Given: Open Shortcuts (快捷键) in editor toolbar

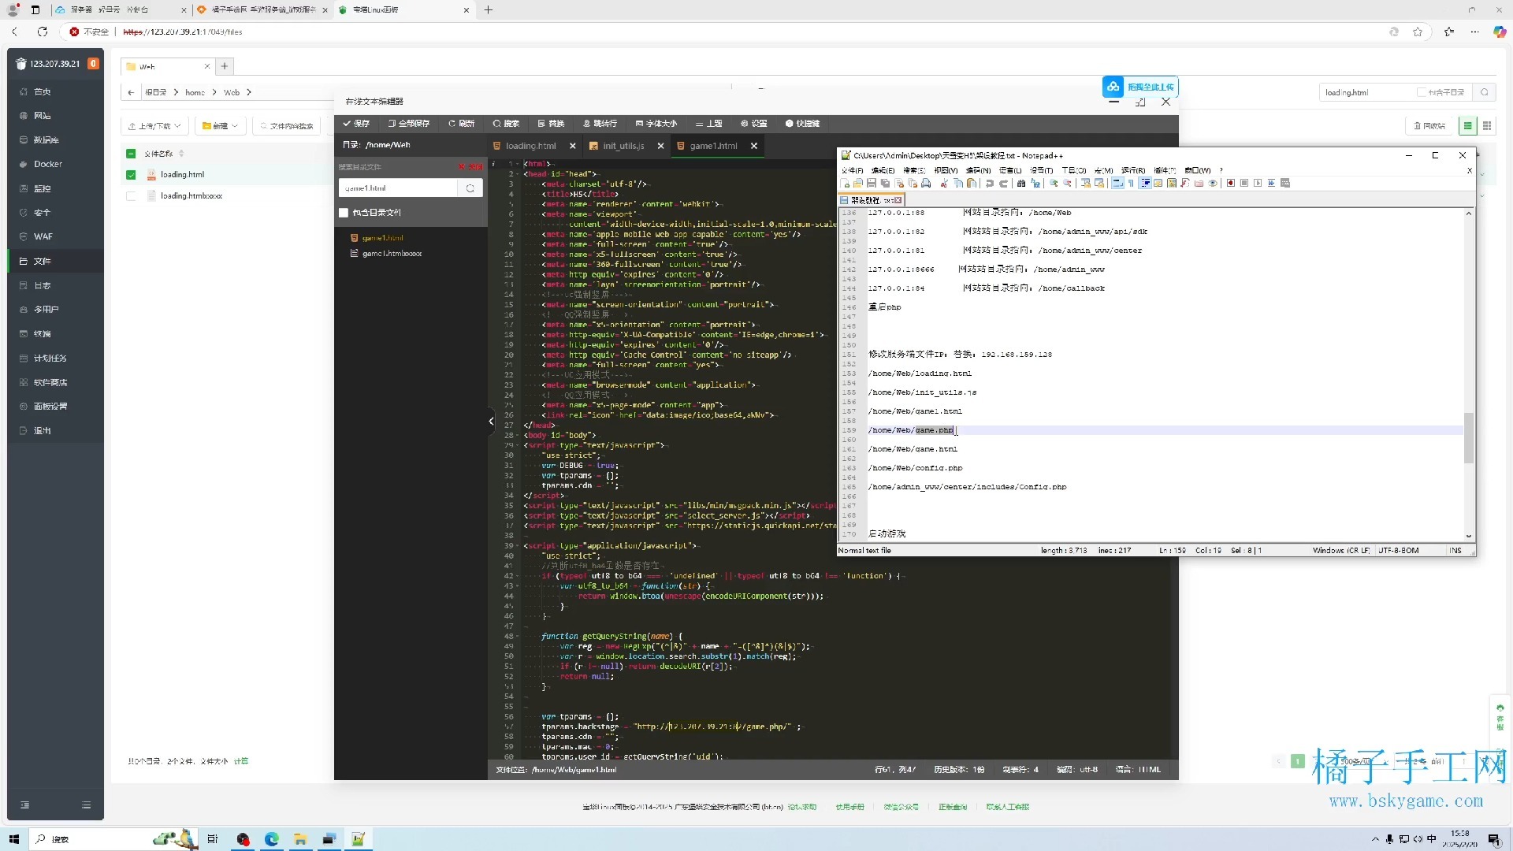Looking at the screenshot, I should tap(803, 124).
